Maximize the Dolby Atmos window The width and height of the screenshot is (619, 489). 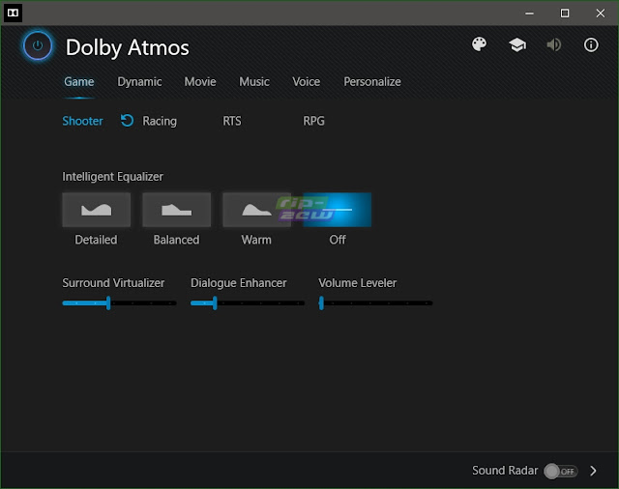(565, 13)
